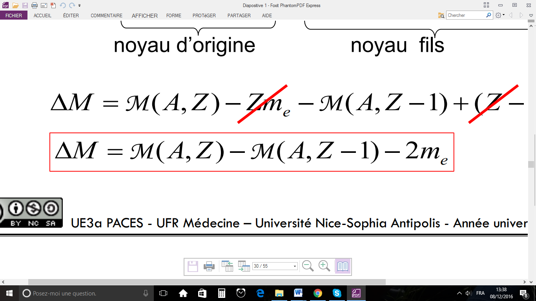Screen dimensions: 536x301
Task: Expand the quick access toolbar customize arrow
Action: 80,5
